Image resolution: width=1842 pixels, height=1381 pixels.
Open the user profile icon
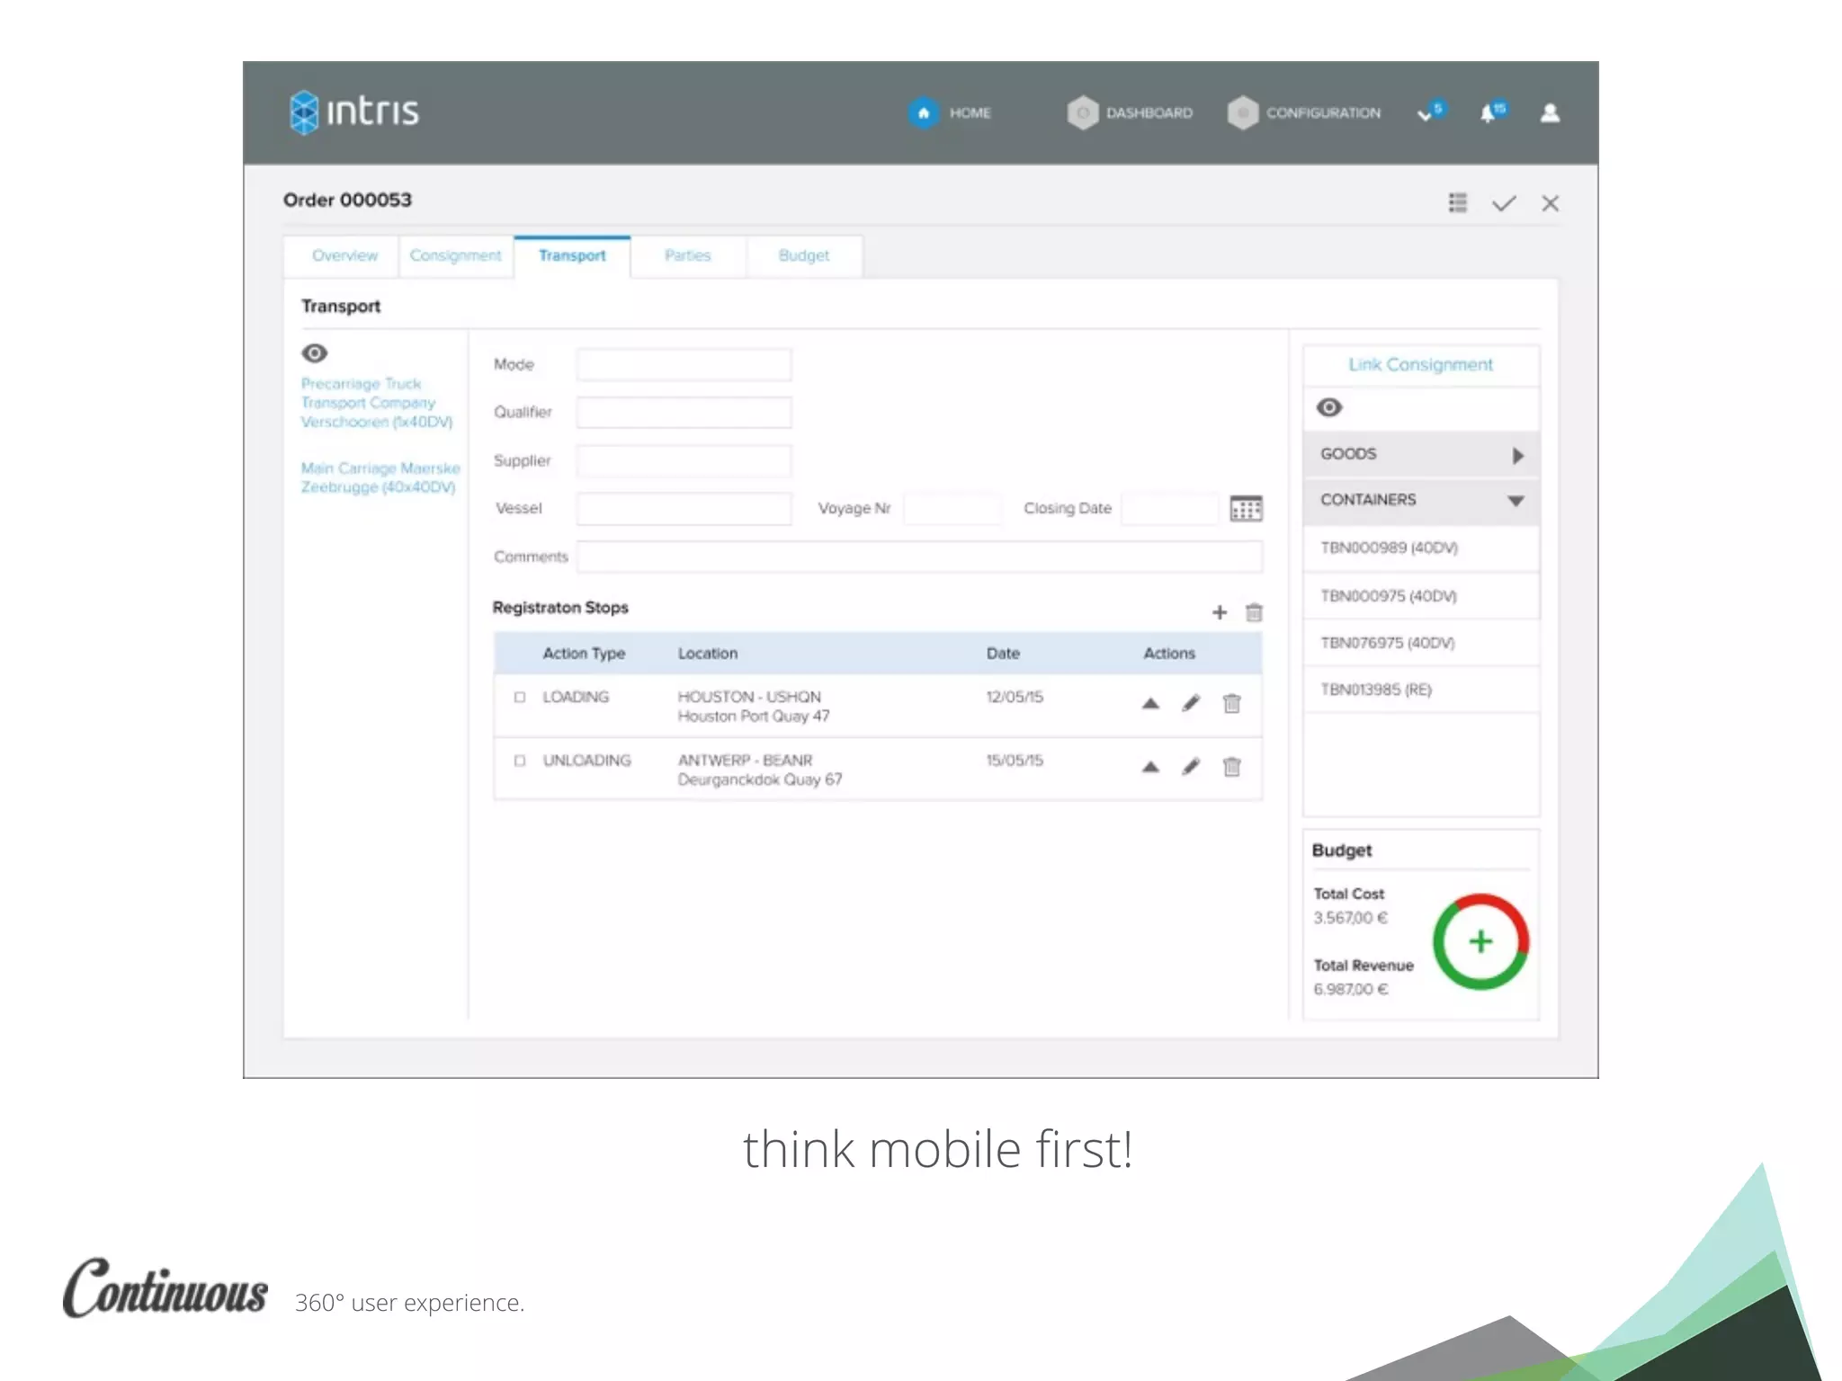coord(1550,112)
